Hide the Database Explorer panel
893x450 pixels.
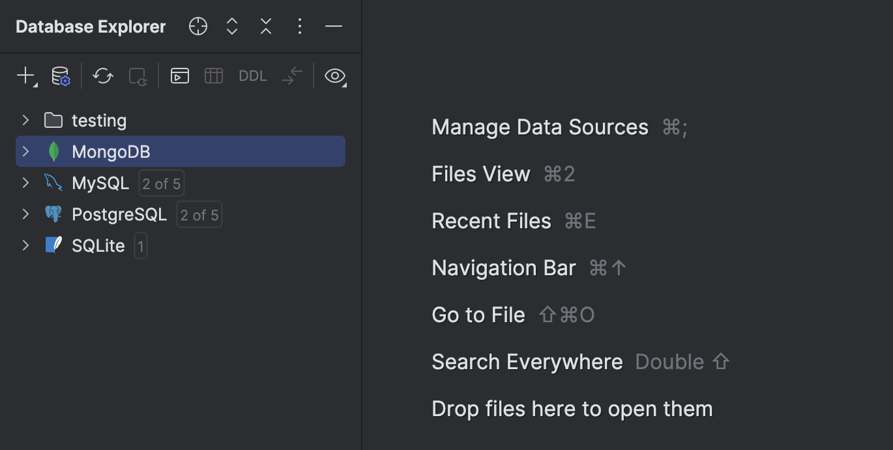[334, 26]
